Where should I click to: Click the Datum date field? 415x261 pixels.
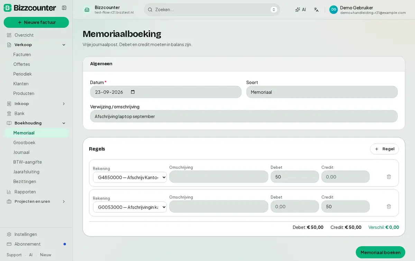coord(166,92)
